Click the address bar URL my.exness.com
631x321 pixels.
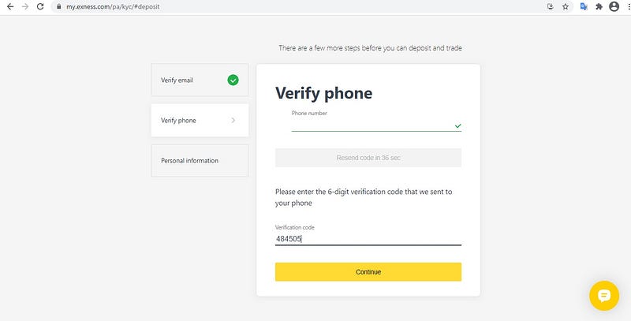(113, 6)
